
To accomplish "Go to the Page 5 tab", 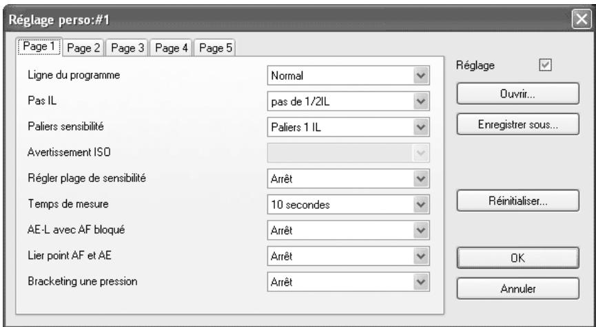I will 215,48.
